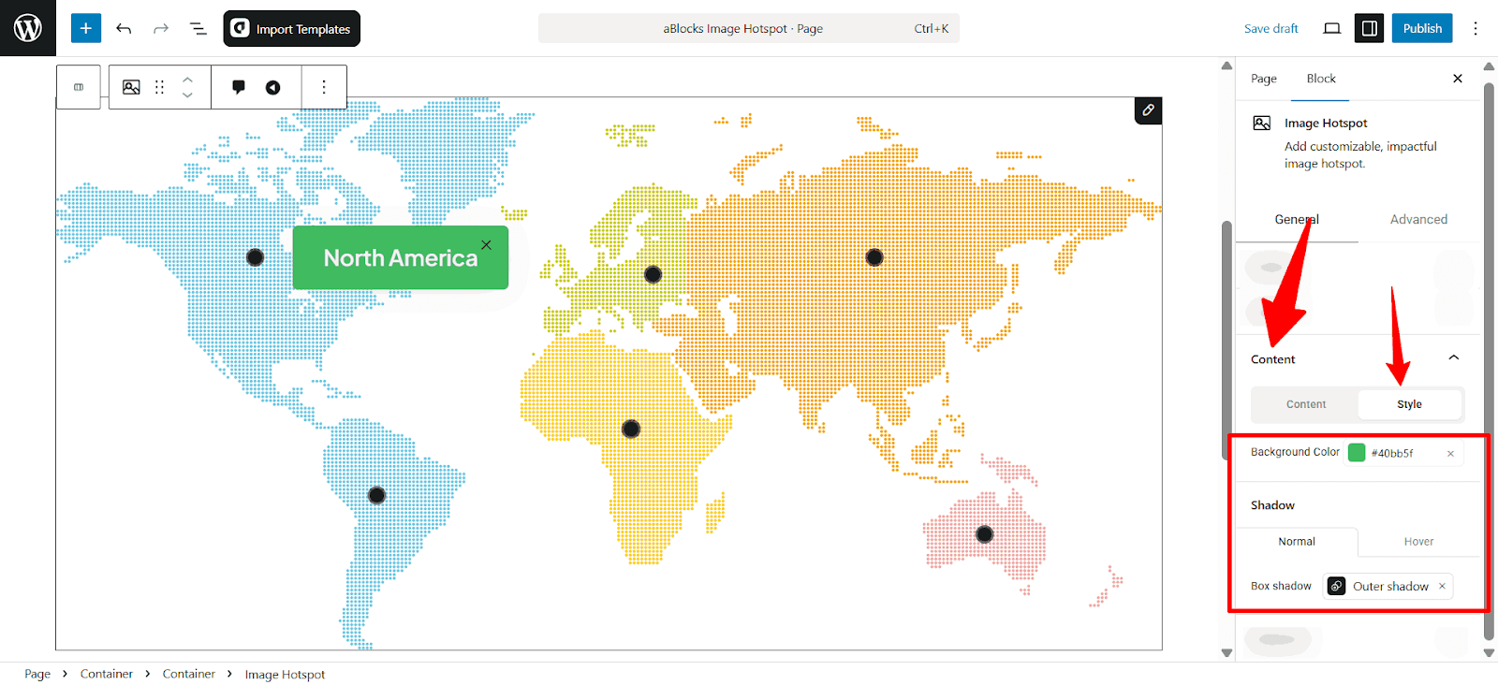Select the Content toggle option
The image size is (1498, 685).
(1306, 404)
